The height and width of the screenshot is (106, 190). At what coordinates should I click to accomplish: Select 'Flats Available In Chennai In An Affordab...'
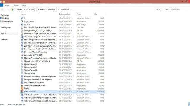point(40,95)
